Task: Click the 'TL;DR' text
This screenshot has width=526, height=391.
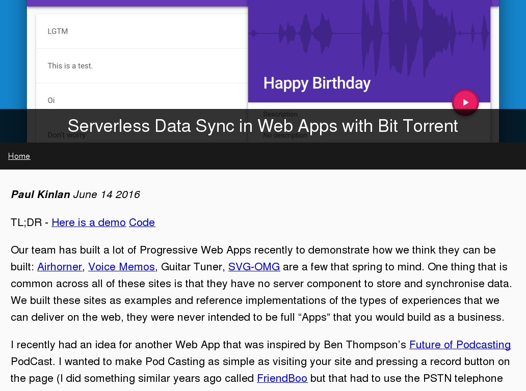Action: (26, 222)
